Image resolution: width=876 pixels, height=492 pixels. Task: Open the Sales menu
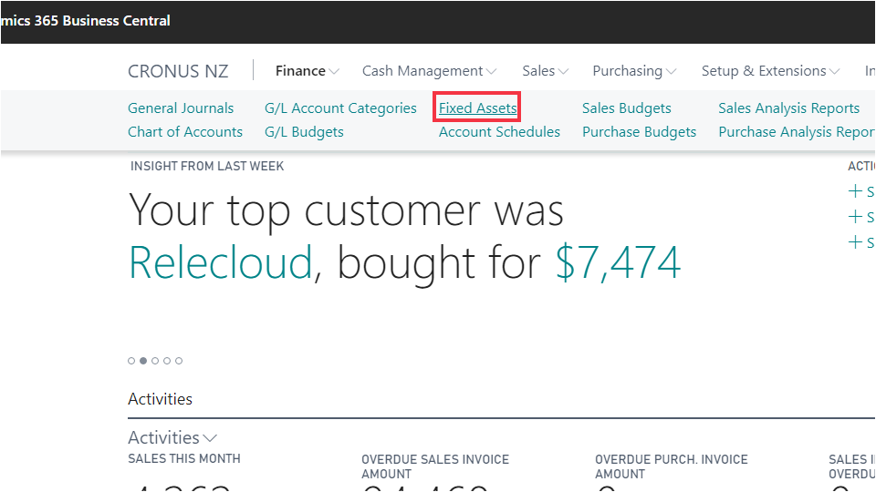(x=546, y=71)
